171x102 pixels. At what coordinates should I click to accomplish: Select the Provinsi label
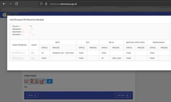15,26
